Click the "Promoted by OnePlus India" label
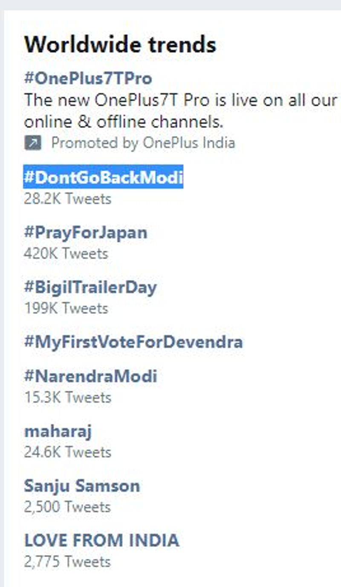Image resolution: width=341 pixels, height=587 pixels. [x=143, y=143]
